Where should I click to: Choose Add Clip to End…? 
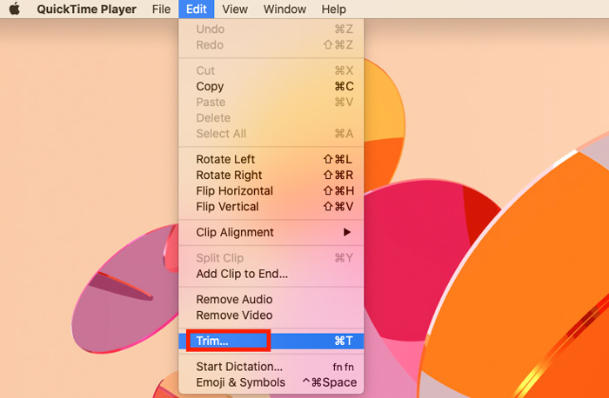[271, 274]
